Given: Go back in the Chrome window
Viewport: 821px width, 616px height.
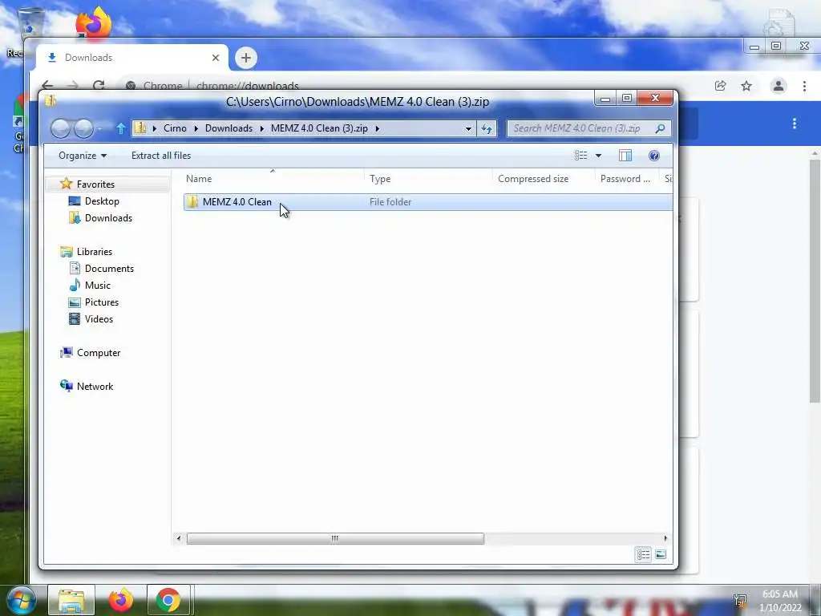Looking at the screenshot, I should [47, 85].
